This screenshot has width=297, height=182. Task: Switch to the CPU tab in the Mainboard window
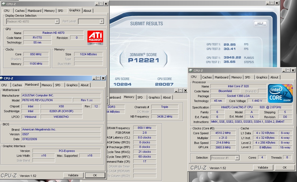[4, 85]
